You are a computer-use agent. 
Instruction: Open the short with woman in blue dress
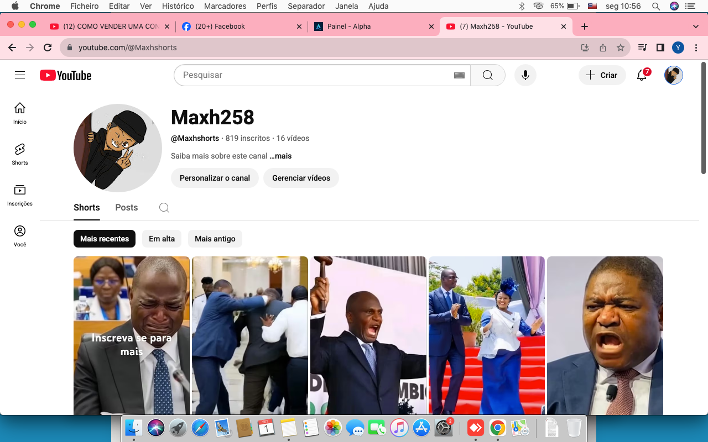point(487,335)
